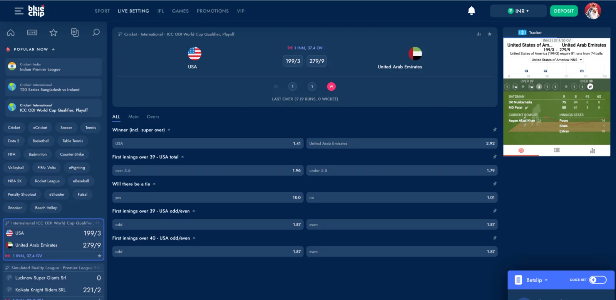The width and height of the screenshot is (616, 300).
Task: Favorite the USA vs UAE match star
Action: [490, 34]
